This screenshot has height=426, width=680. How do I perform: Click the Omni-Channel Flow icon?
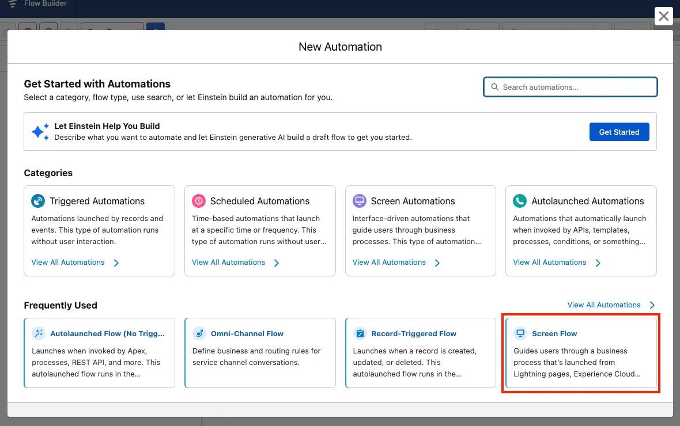(x=199, y=333)
